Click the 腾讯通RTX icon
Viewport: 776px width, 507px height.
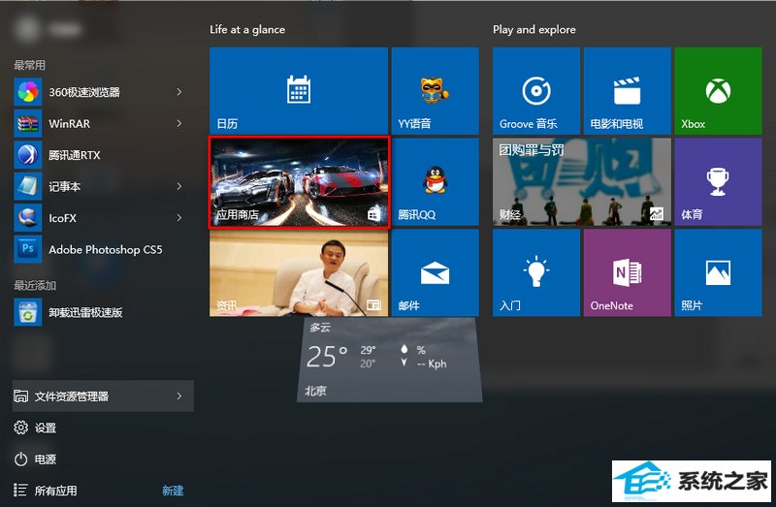[x=28, y=155]
